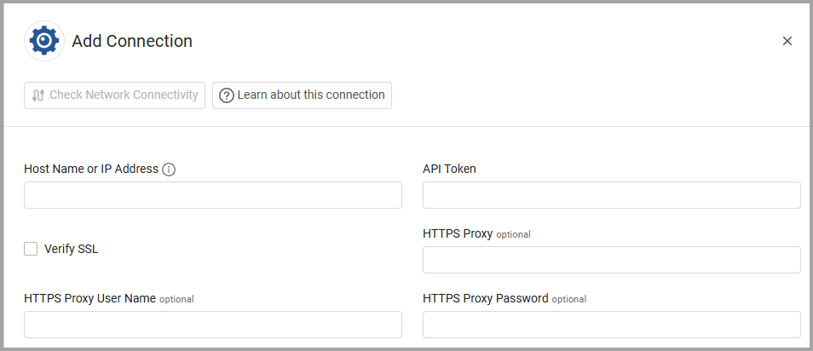Enable the Verify SSL checkbox
This screenshot has height=351, width=813.
(32, 249)
